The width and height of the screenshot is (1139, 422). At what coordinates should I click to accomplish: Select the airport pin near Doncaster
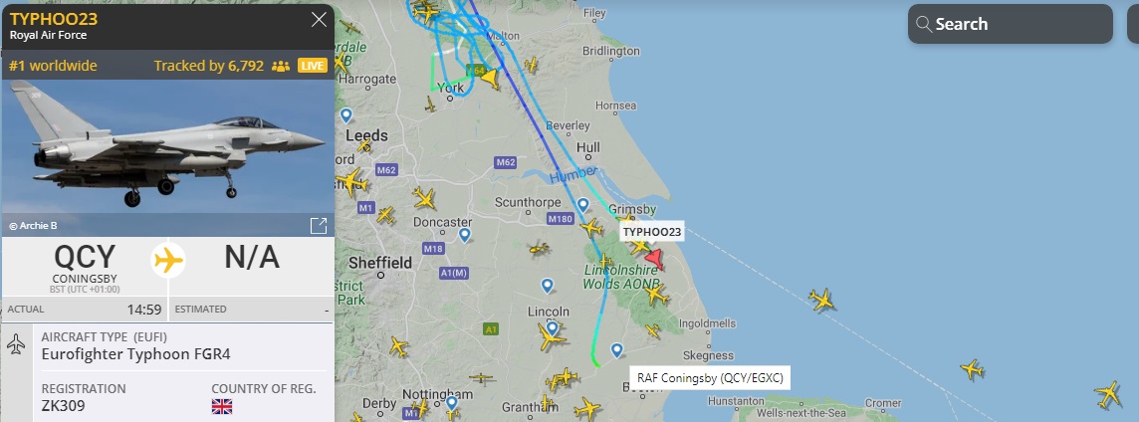[x=464, y=235]
